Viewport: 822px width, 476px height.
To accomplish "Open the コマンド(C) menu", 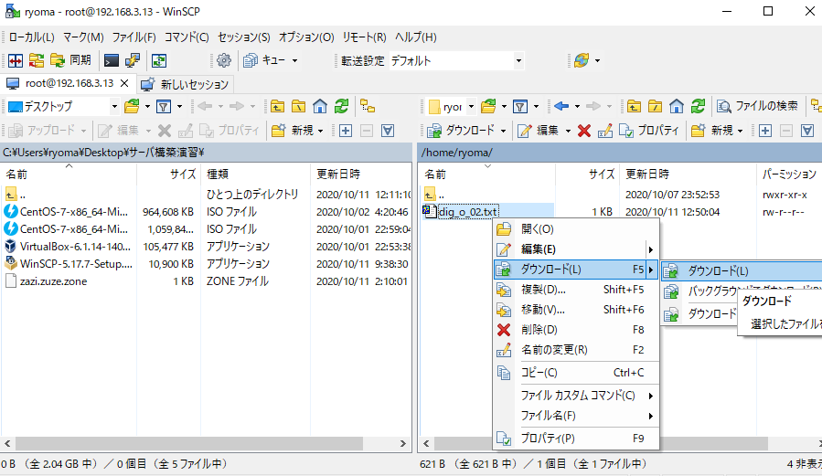I will 187,37.
